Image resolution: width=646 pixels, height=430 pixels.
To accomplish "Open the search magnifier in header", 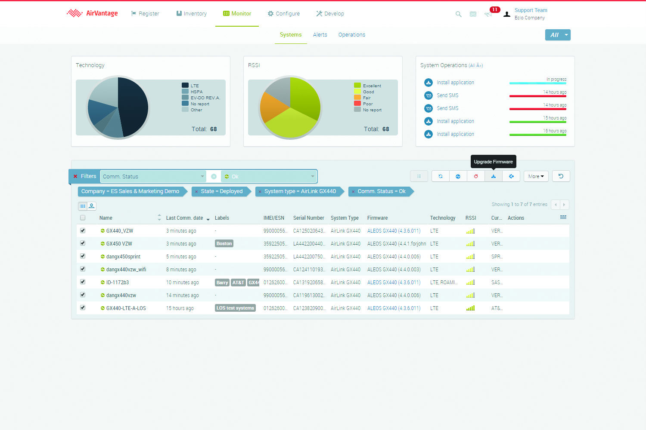I will click(x=458, y=14).
